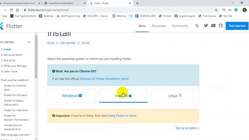Open Dart language overview sidebar link
This screenshot has height=140, width=249.
[x=15, y=135]
